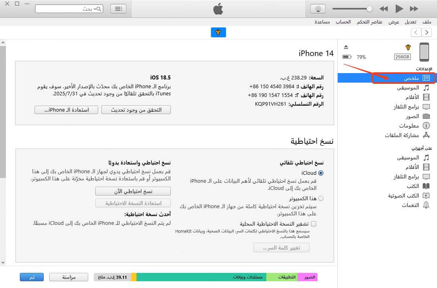Adjust the volume slider knob
Viewport: 437px width, 288px height.
pos(369,9)
